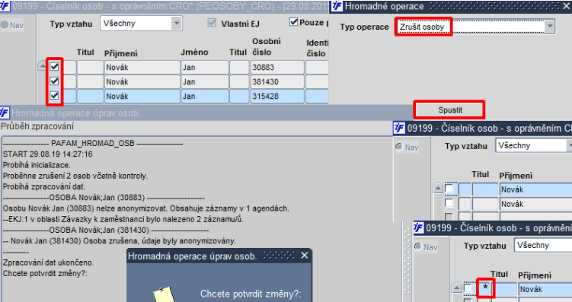This screenshot has height=302, width=572.
Task: Click the asterisk Titul cell in bottom-right window
Action: 485,289
